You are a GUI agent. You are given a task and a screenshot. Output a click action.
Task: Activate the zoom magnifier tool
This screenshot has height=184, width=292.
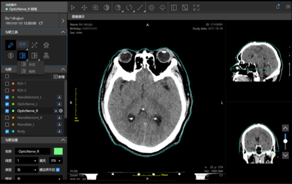(95, 8)
